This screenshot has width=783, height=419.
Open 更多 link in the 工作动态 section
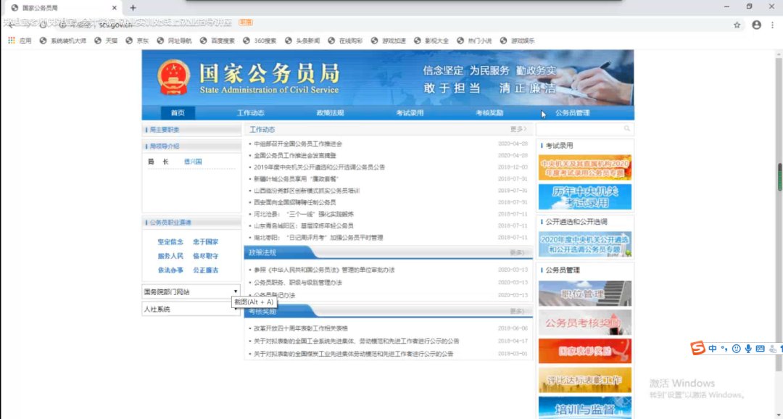[518, 129]
